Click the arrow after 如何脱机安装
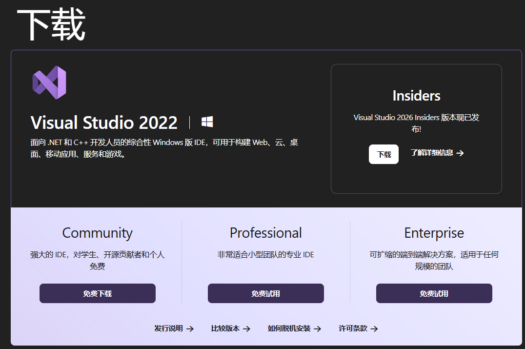The image size is (525, 349). (x=318, y=329)
